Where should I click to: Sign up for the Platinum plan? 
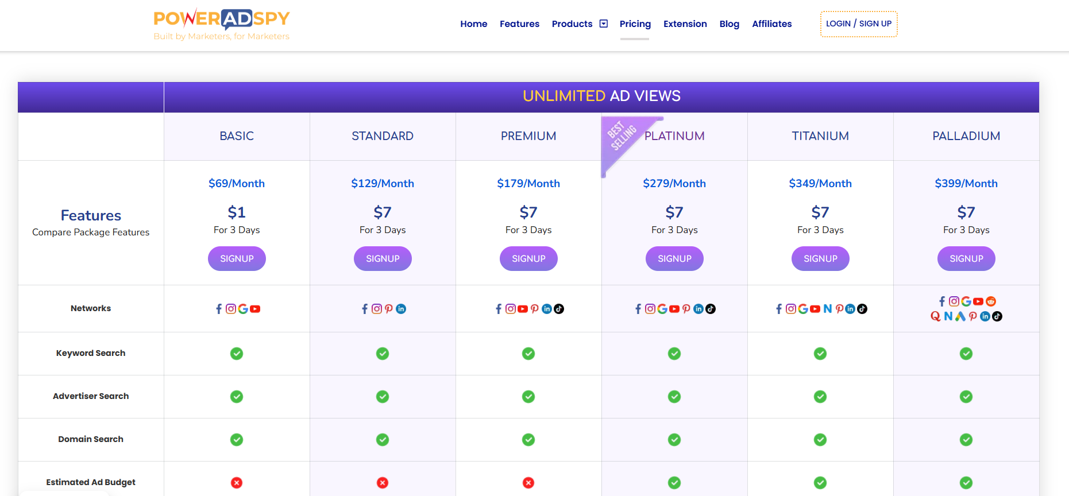pos(674,258)
